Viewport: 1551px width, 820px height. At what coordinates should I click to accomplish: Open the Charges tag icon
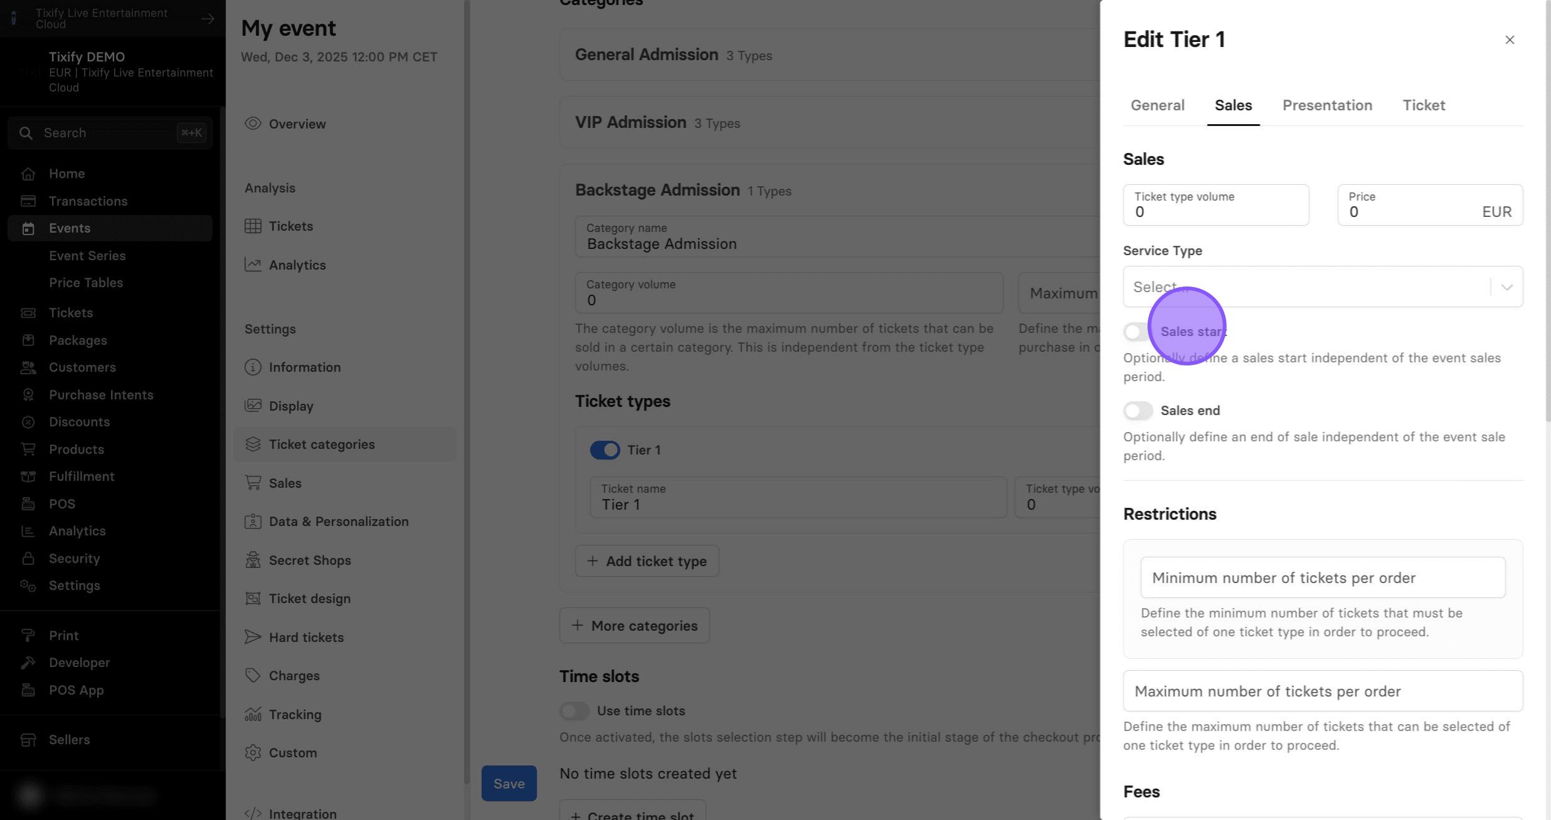pos(253,675)
